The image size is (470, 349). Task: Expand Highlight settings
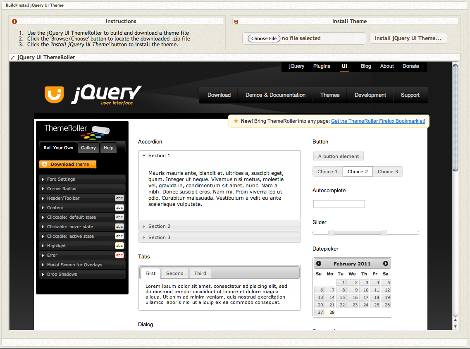click(82, 246)
